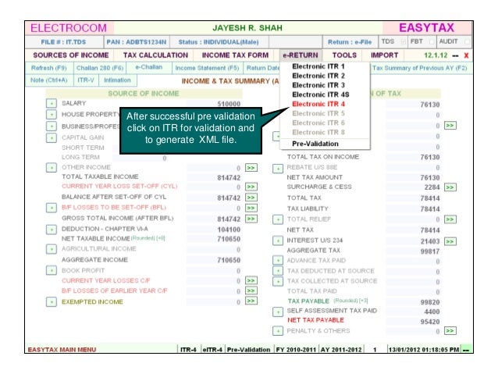Image resolution: width=498 pixels, height=374 pixels.
Task: Expand the HOUSE PROPERTY plus button
Action: click(x=52, y=115)
